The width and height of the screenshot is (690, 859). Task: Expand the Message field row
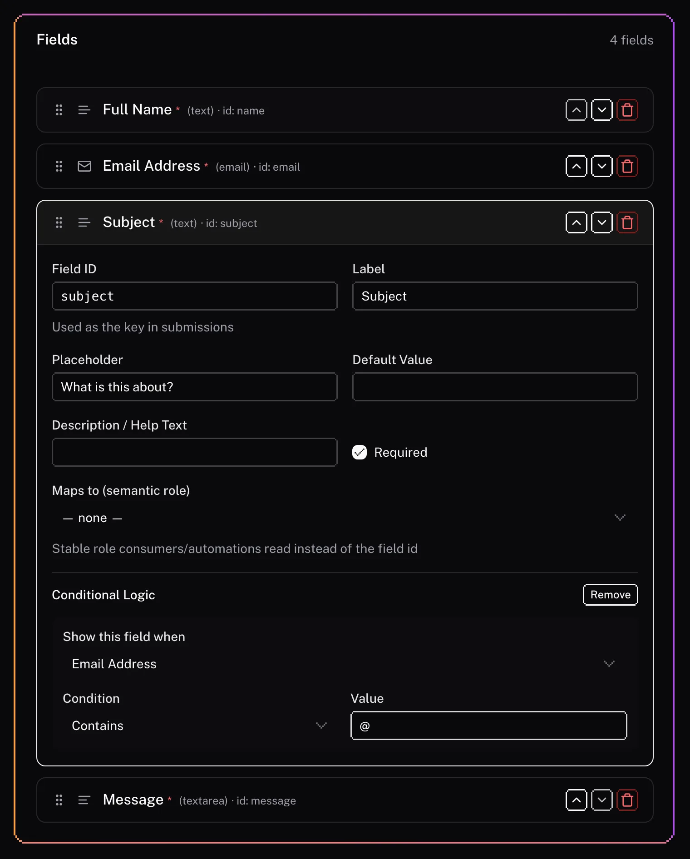click(345, 800)
